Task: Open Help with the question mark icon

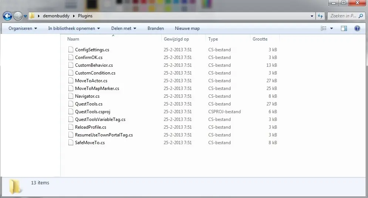Action: pos(357,28)
